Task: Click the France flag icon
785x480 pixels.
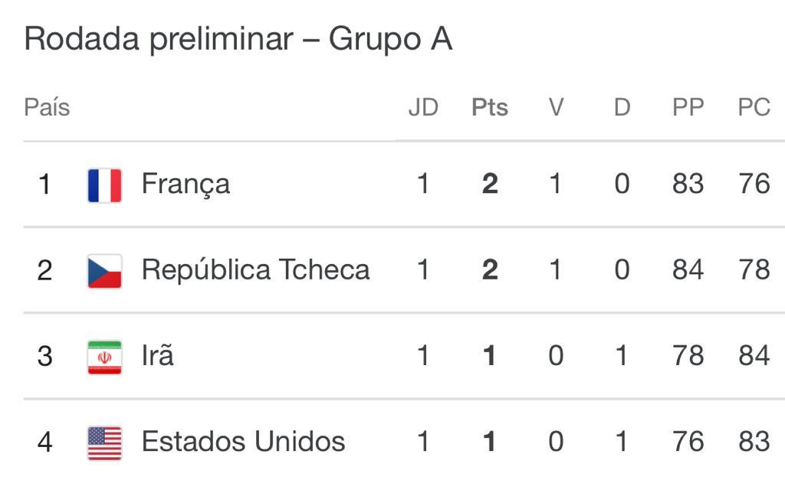Action: click(104, 185)
